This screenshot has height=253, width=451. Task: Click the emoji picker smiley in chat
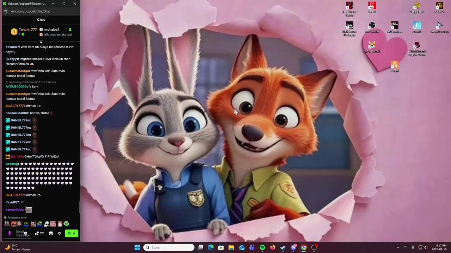[x=25, y=233]
